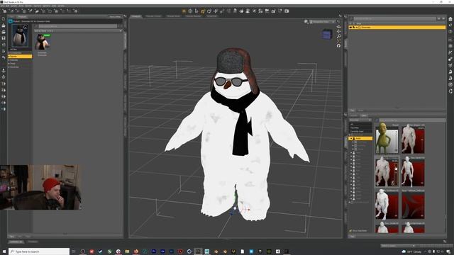Screen dimensions: 454x255
Task: Click the Snowman product thumbnail with green badge
Action: pos(43,42)
